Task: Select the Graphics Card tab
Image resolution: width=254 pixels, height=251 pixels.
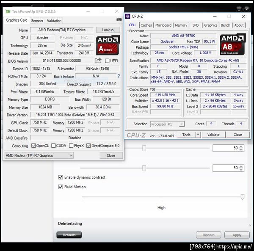Action: [17, 20]
